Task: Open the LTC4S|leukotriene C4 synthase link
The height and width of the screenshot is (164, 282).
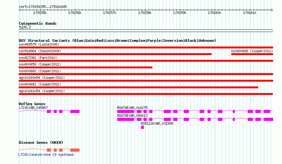Action: (46, 155)
